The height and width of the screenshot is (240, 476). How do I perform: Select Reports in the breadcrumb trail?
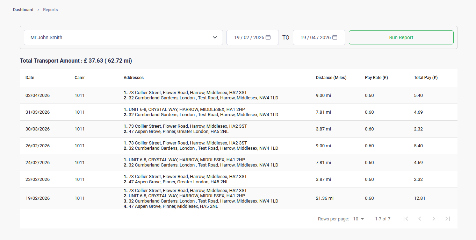[50, 9]
